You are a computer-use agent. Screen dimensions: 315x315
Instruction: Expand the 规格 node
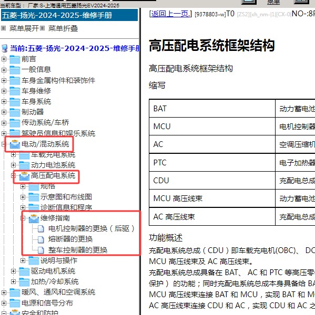23,186
